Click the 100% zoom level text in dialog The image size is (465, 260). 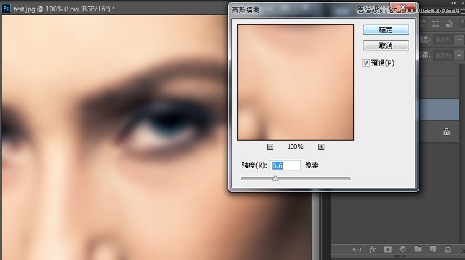click(x=295, y=147)
